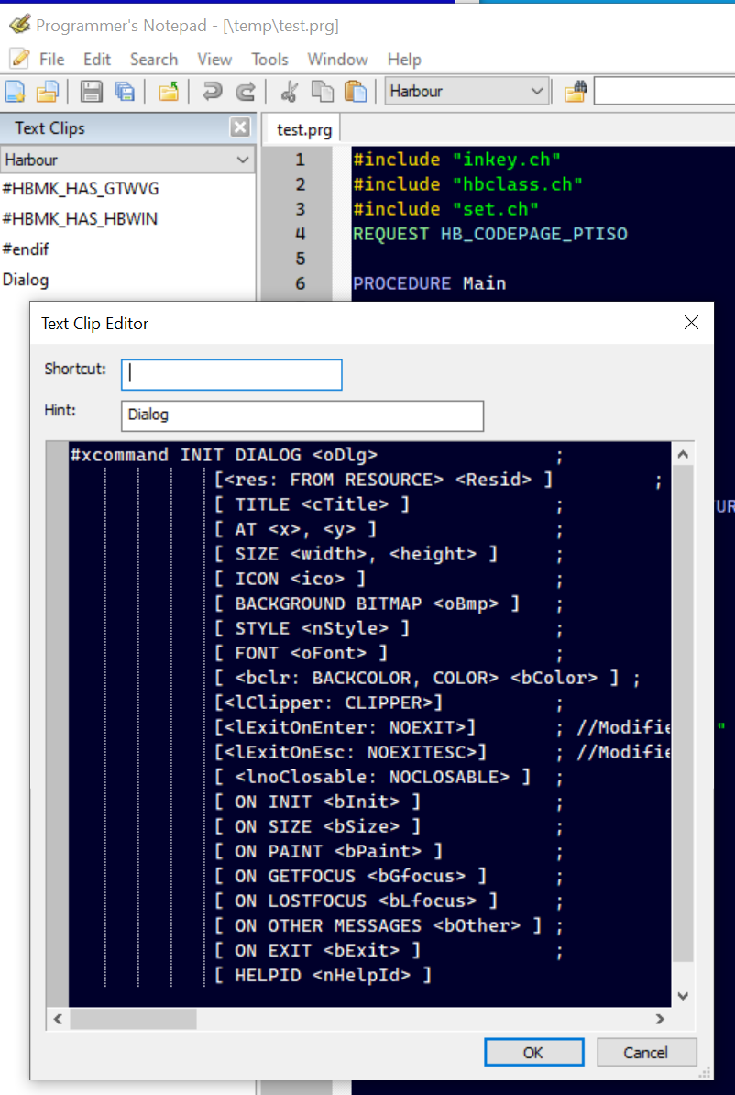Image resolution: width=735 pixels, height=1095 pixels.
Task: Click the clip editor scroll down arrow
Action: [x=683, y=995]
